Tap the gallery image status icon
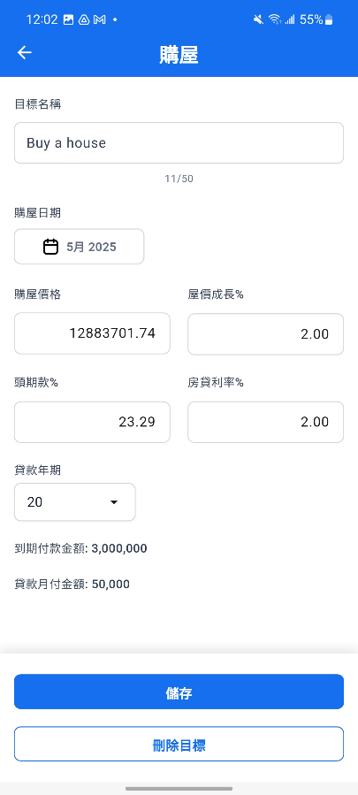The width and height of the screenshot is (358, 795). coord(68,19)
